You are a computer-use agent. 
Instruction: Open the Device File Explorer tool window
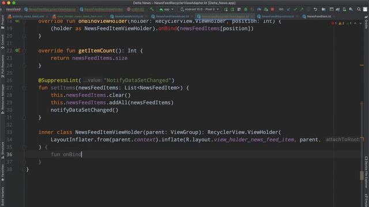pos(366,172)
